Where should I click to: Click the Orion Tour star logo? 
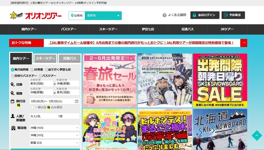click(16, 15)
